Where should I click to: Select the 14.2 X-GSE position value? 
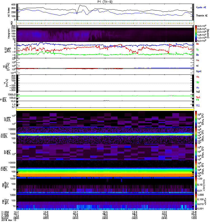16,212
